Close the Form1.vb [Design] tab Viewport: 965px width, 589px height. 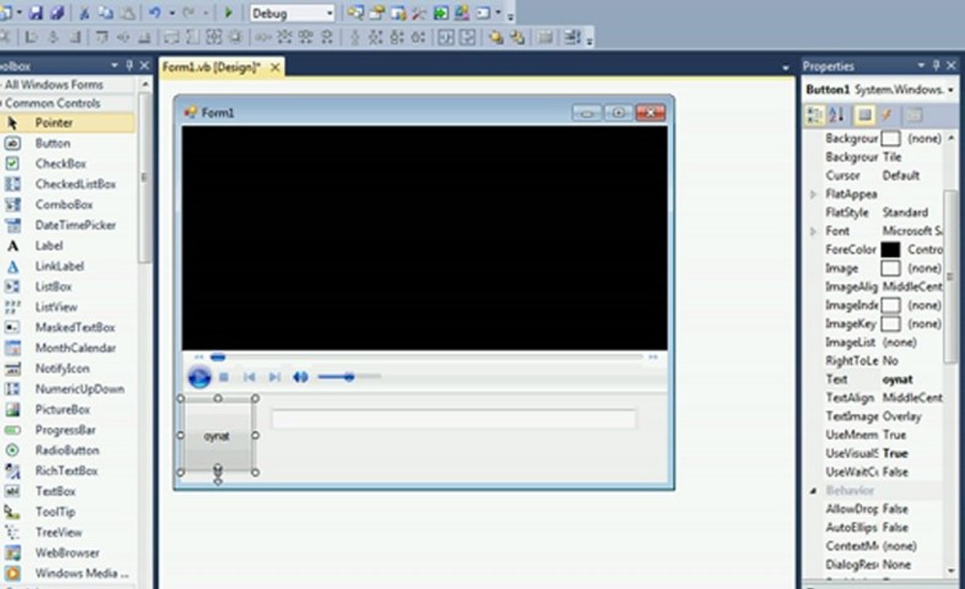(x=275, y=67)
